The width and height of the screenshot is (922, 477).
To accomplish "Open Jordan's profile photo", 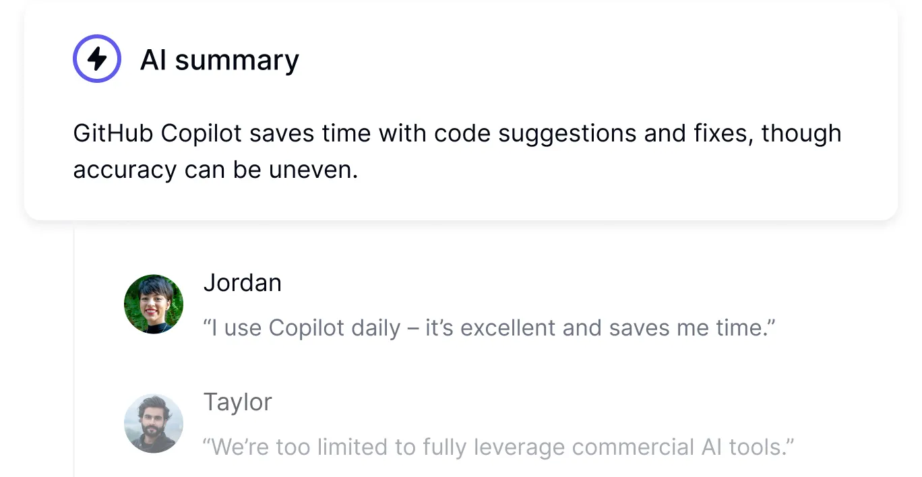I will [x=154, y=304].
